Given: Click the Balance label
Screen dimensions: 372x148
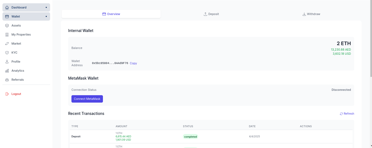Looking at the screenshot, I should (77, 48).
